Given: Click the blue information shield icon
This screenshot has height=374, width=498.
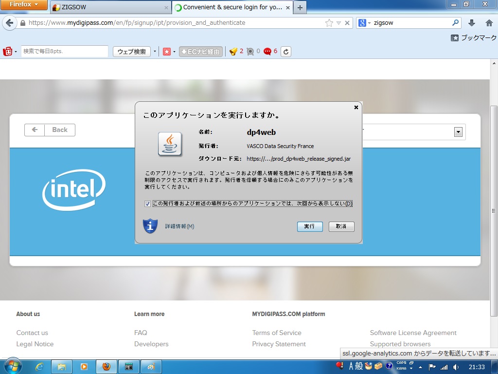Looking at the screenshot, I should coord(150,226).
